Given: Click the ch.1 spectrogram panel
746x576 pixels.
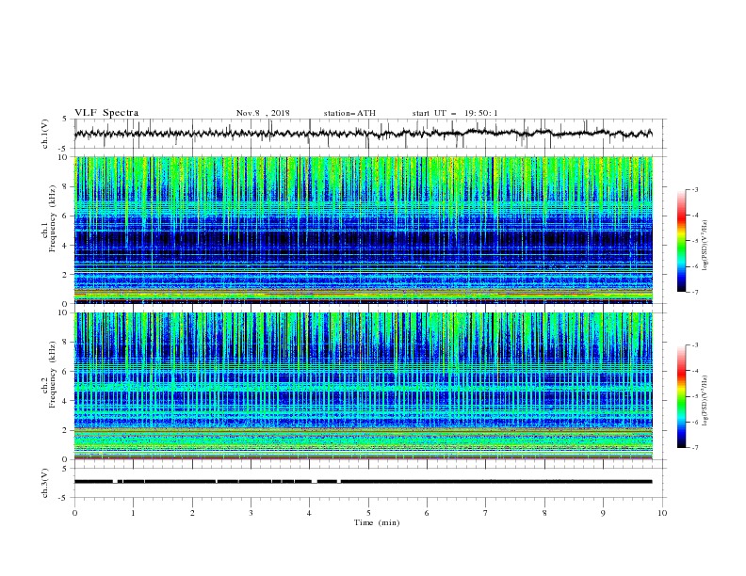Looking at the screenshot, I should click(363, 230).
